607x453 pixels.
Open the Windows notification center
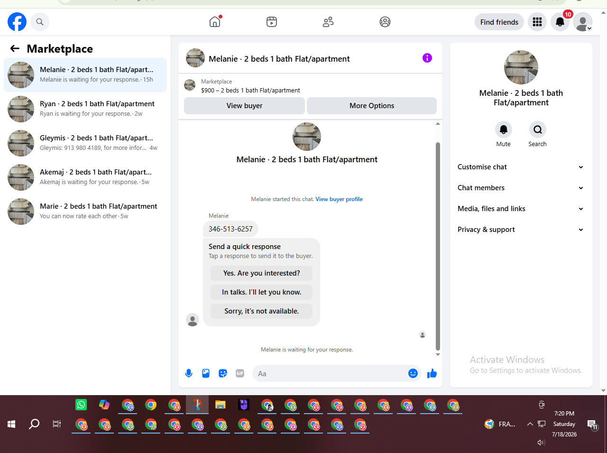(592, 425)
